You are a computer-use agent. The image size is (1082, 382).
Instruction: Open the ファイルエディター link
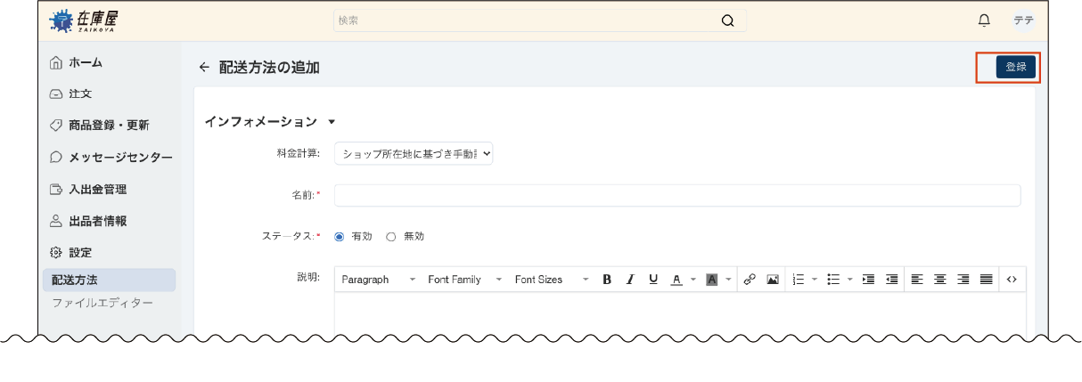tap(102, 304)
